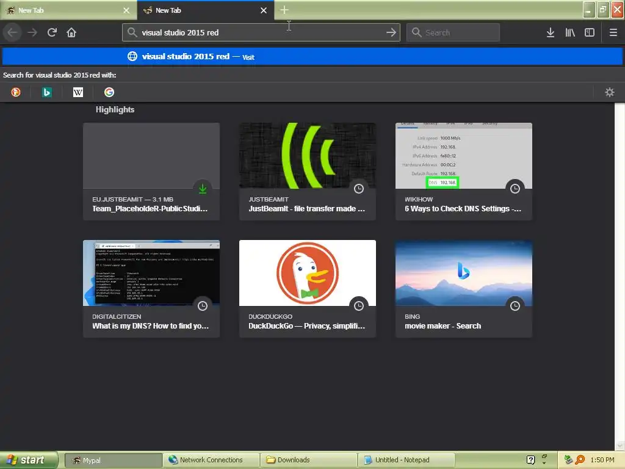Click green download icon on EU.JUSTBEAMIT card
Screen dimensions: 625x469
click(x=203, y=189)
